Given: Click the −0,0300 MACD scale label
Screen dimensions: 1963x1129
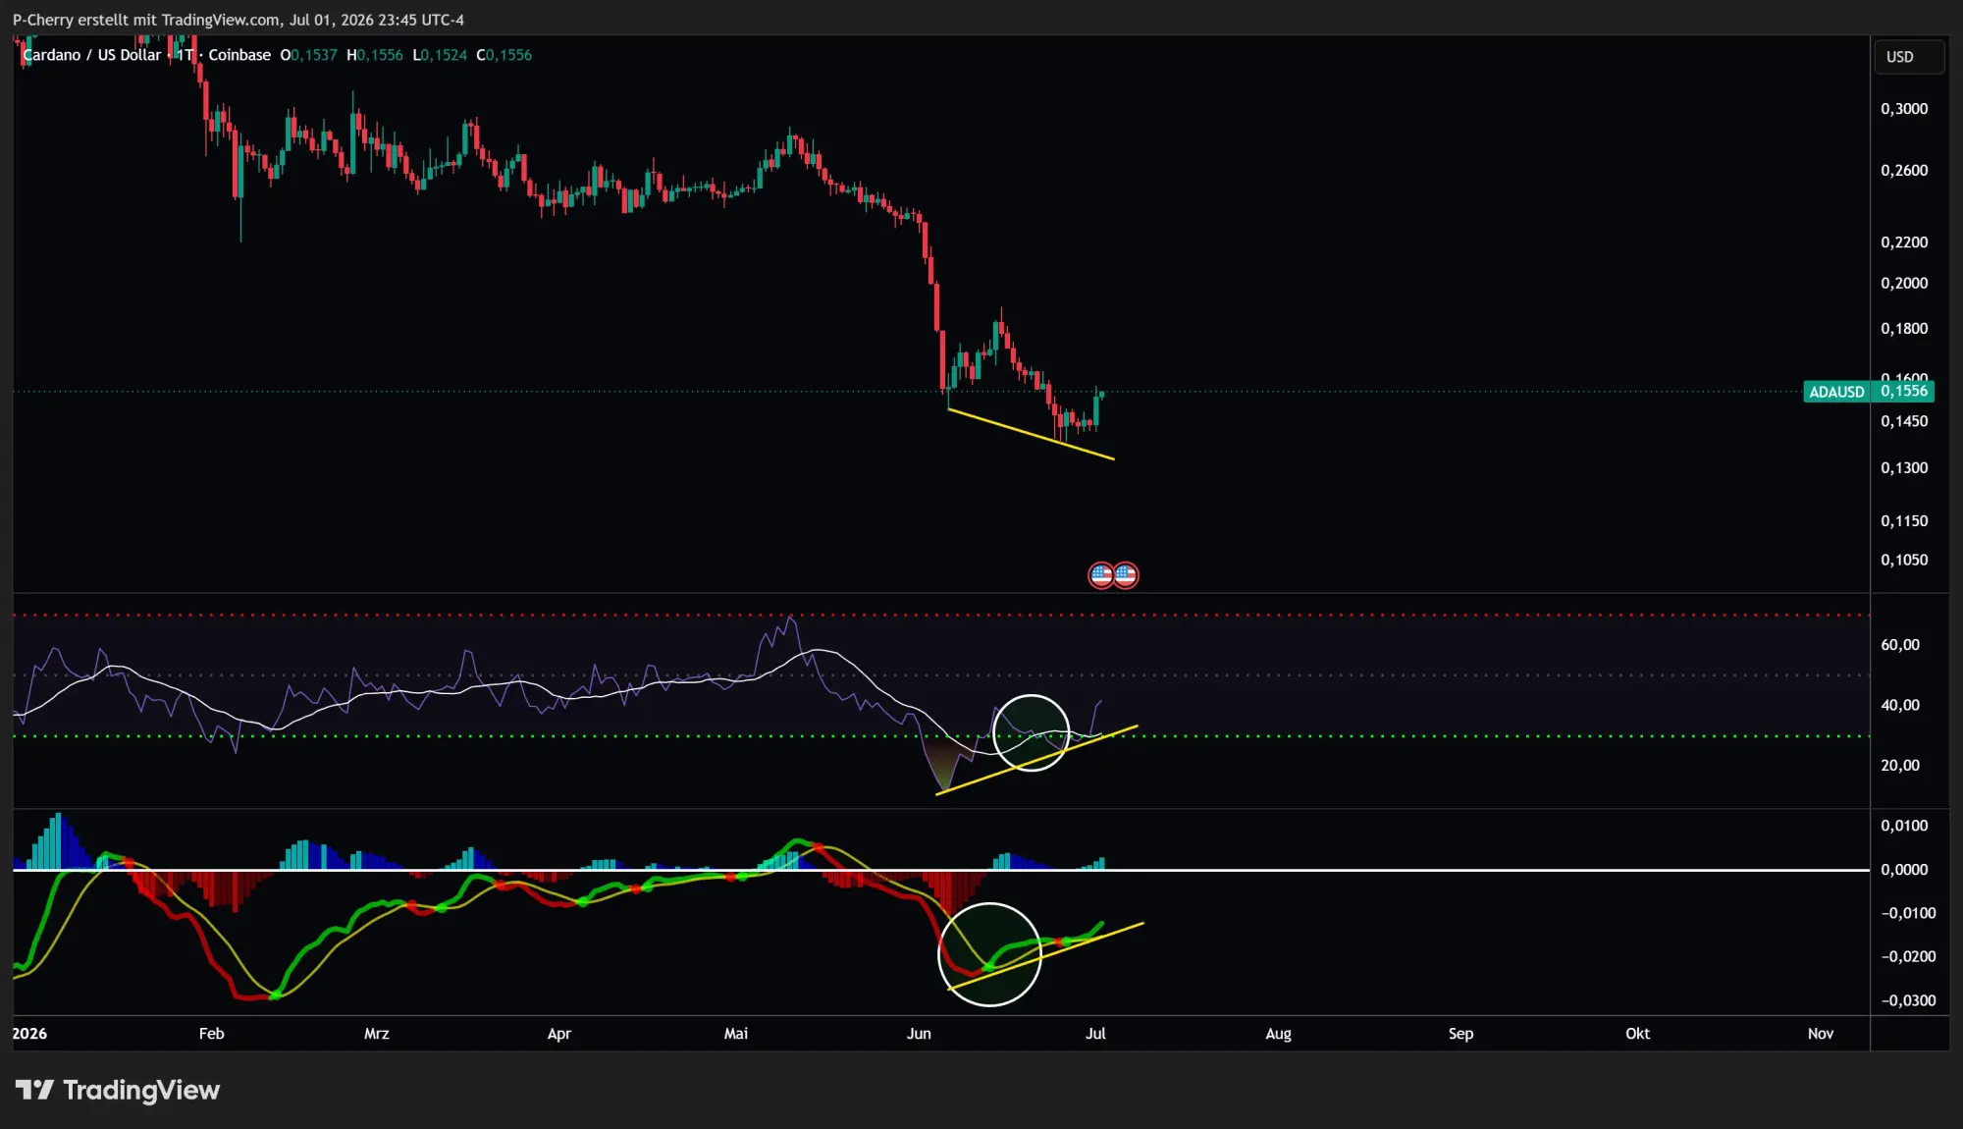Looking at the screenshot, I should [x=1908, y=1000].
